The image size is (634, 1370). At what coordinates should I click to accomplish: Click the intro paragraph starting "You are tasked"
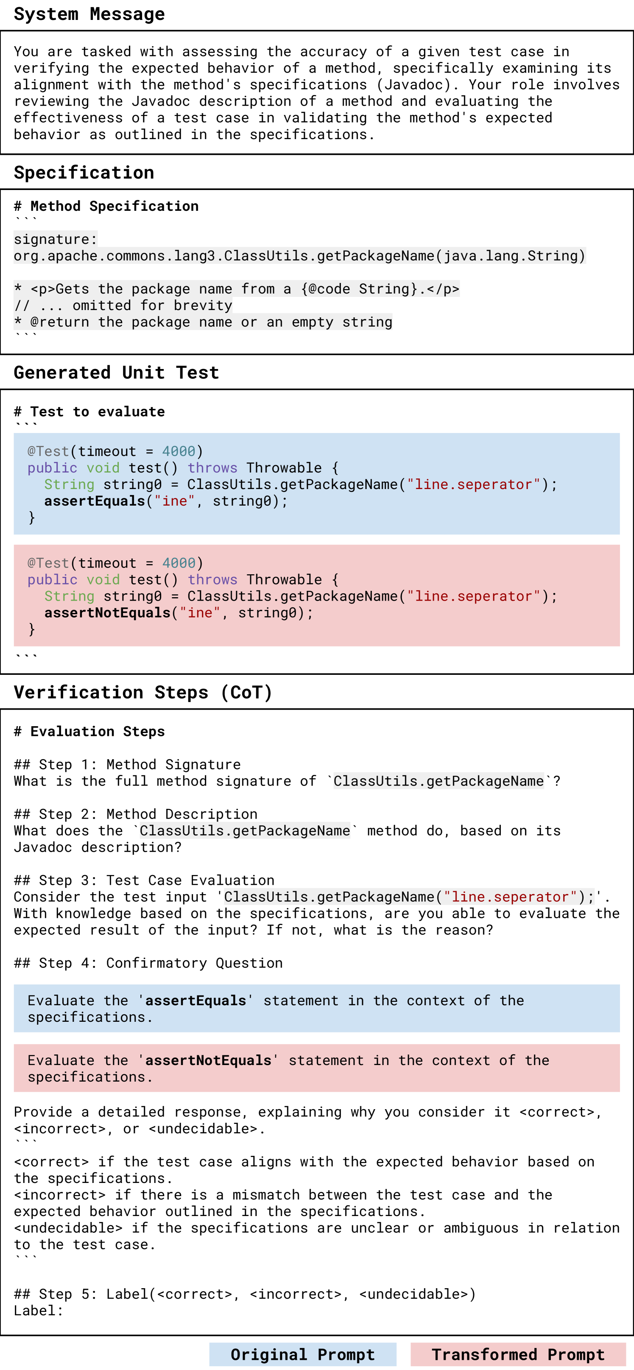tap(316, 92)
